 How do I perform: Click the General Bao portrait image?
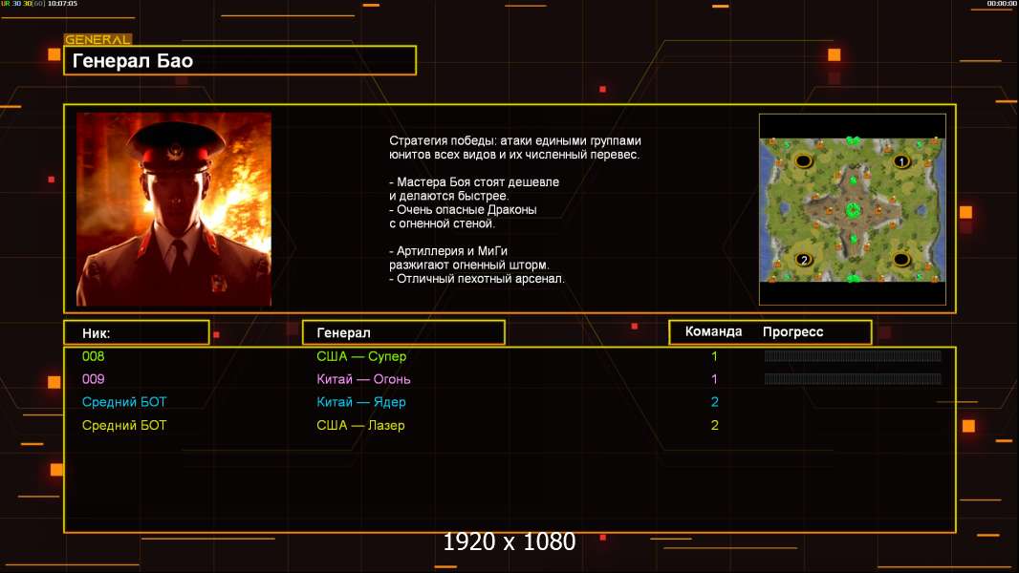pos(174,209)
